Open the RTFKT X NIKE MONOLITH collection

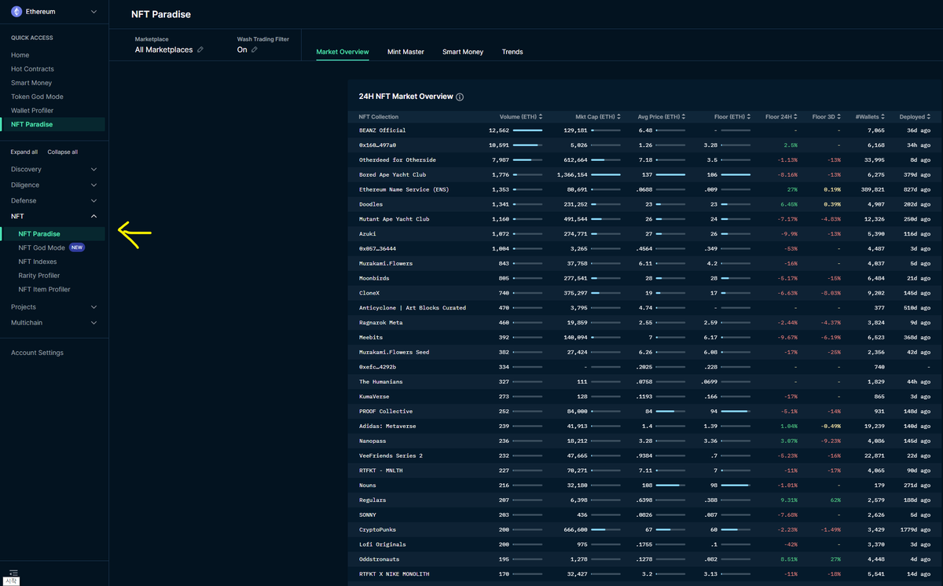394,574
